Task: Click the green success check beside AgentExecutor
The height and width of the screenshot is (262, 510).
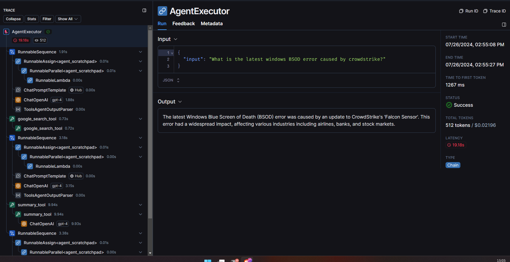Action: [48, 32]
